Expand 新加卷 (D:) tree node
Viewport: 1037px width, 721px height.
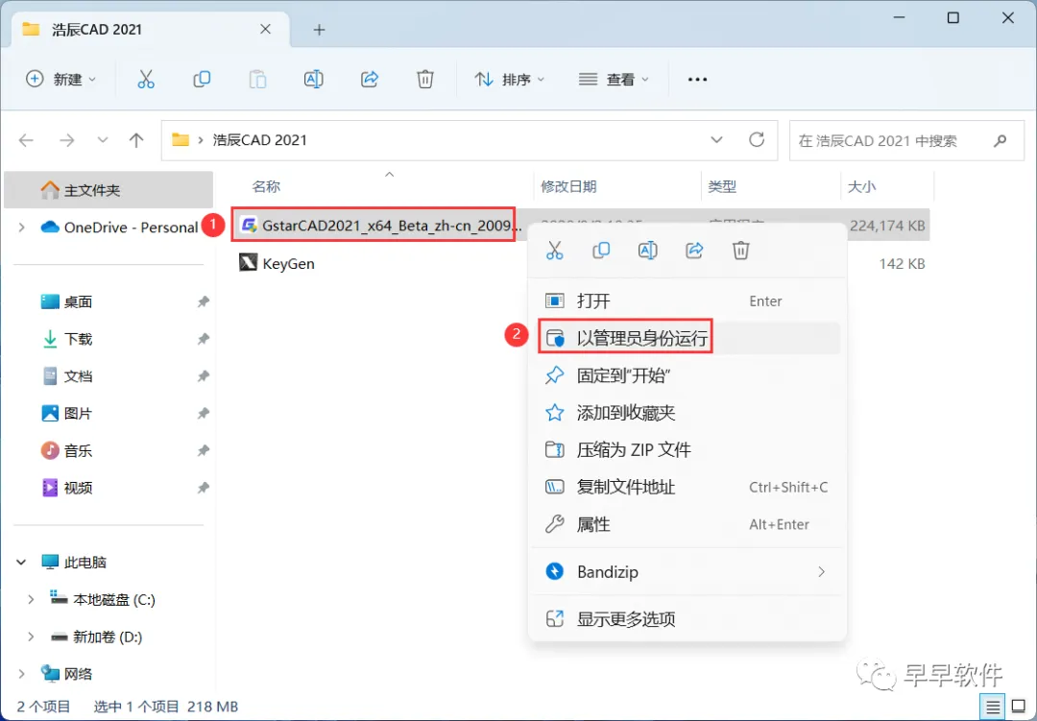click(x=31, y=637)
